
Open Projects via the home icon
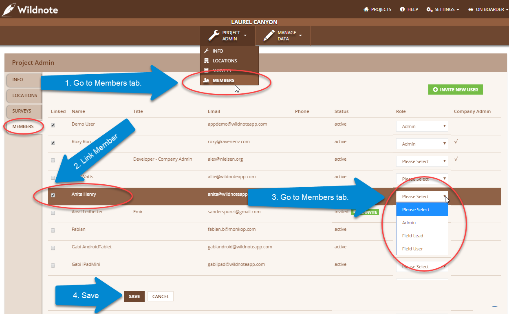[x=377, y=9]
